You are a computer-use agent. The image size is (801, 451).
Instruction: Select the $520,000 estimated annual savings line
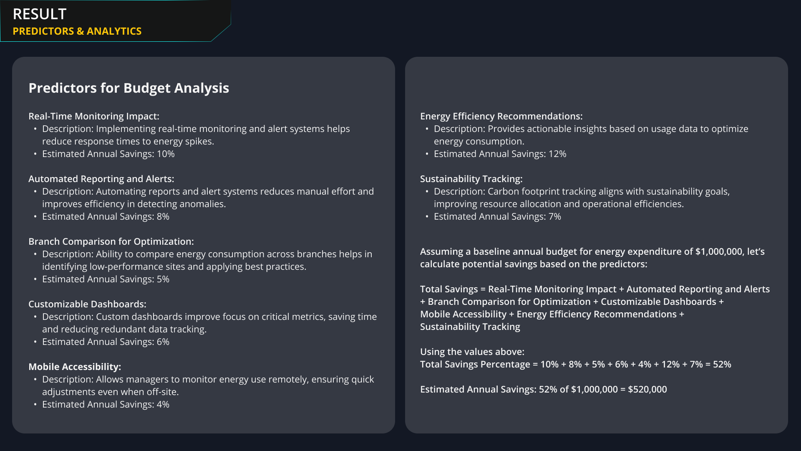tap(543, 389)
